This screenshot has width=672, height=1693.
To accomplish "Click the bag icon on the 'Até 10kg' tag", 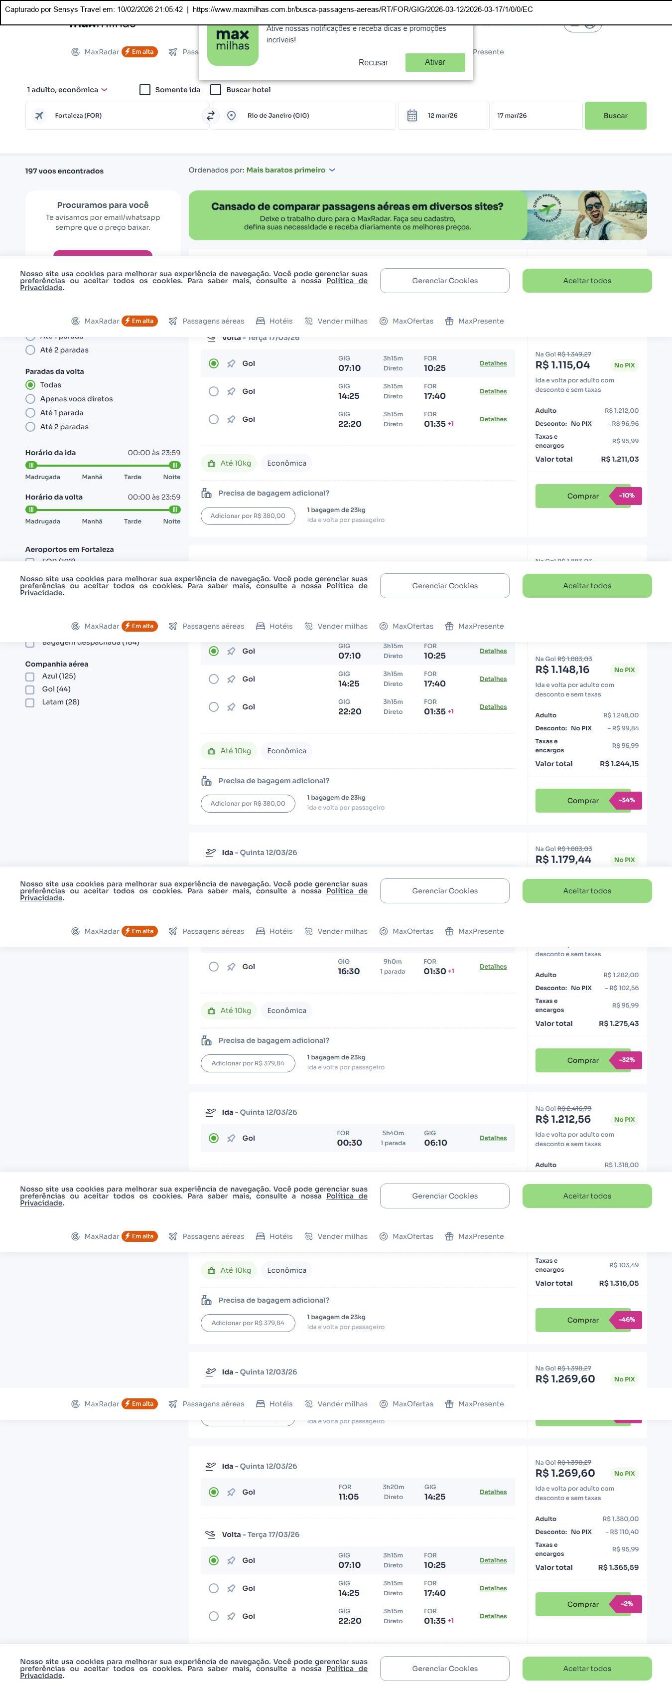I will point(212,463).
